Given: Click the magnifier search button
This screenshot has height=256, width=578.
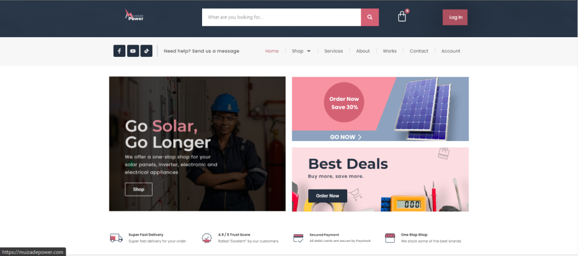Looking at the screenshot, I should point(370,17).
